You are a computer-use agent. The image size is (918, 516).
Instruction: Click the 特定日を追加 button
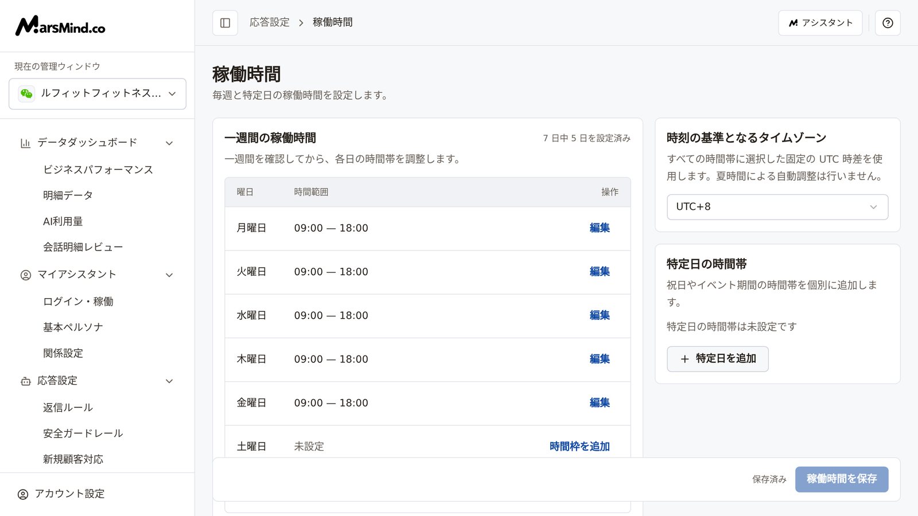click(717, 359)
